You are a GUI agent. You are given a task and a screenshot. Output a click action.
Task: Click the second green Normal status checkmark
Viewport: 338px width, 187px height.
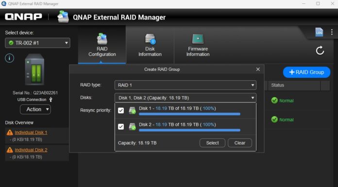click(274, 119)
